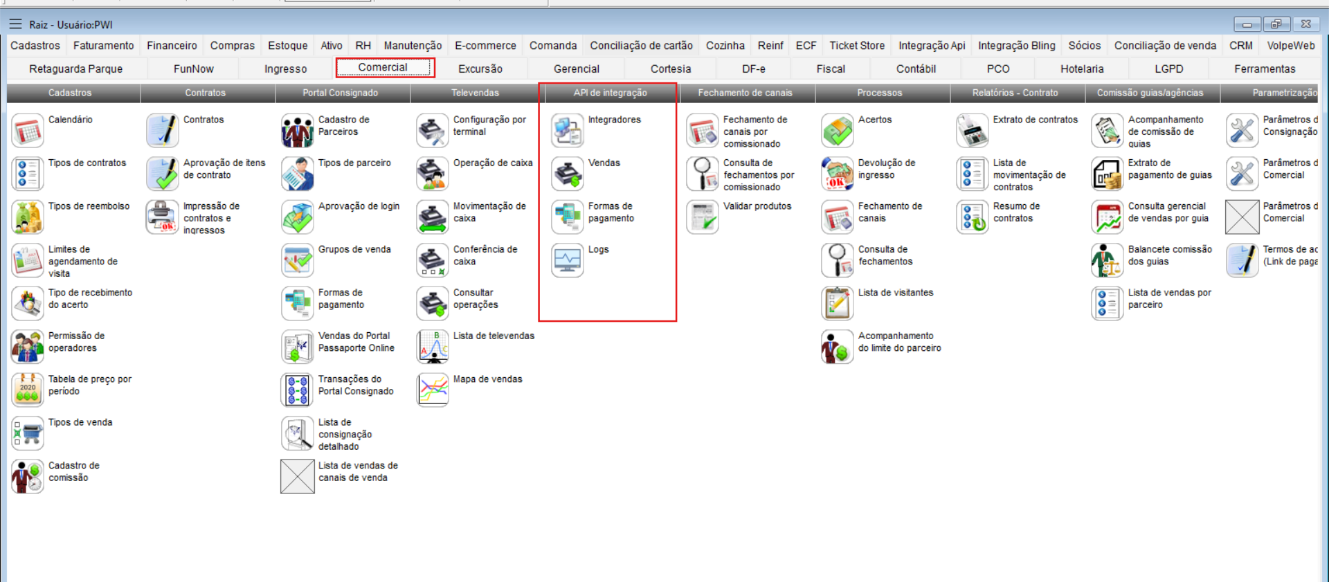Open the Cadastro de Parceiros icon
Screen dimensions: 1329x582
pos(298,131)
